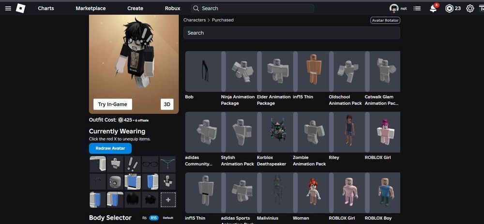The height and width of the screenshot is (224, 484).
Task: Click the '6 offsale' text
Action: tap(142, 120)
